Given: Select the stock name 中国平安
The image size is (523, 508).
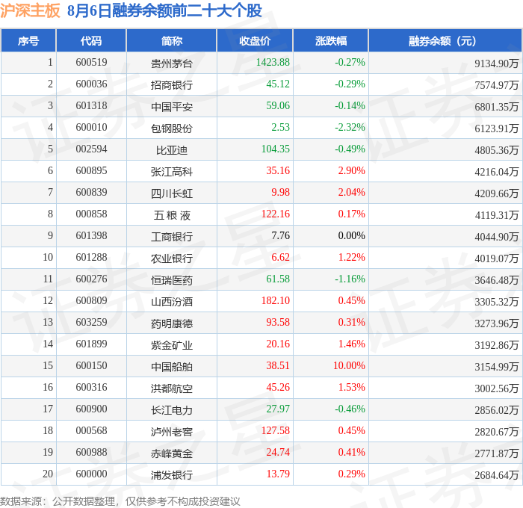Looking at the screenshot, I should click(x=171, y=106).
